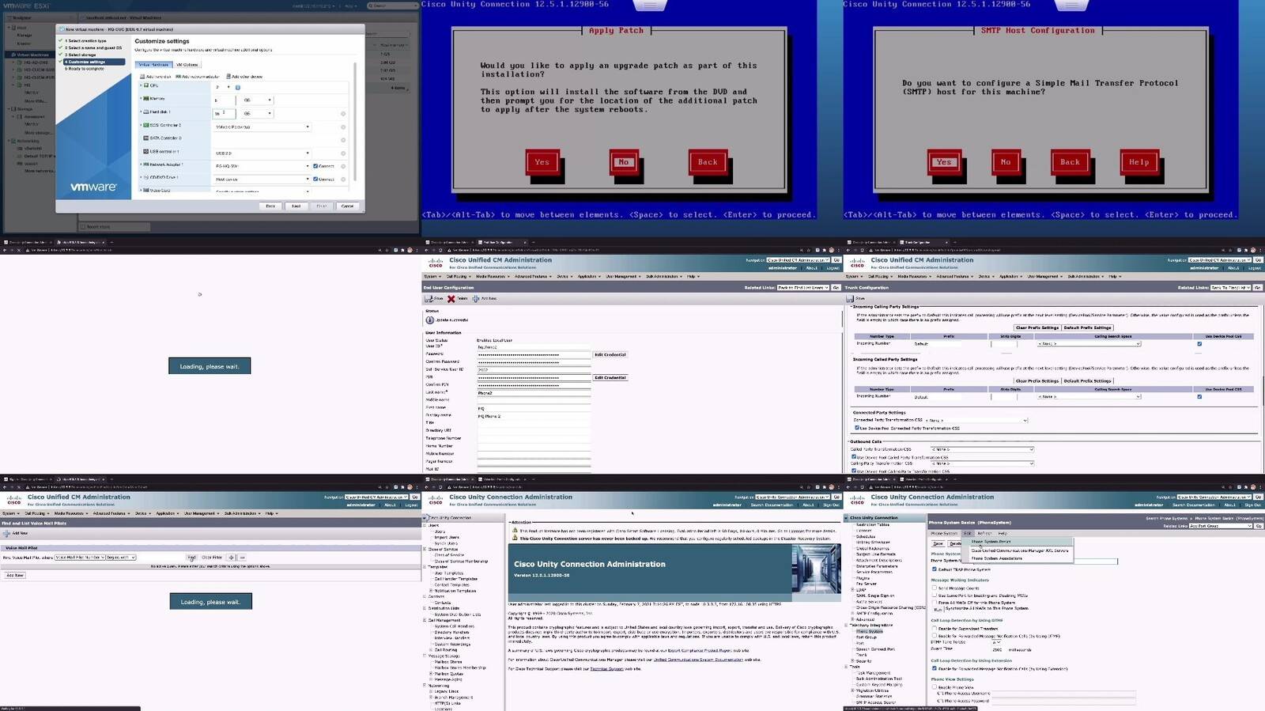1265x711 pixels.
Task: Click the Virtual Machines icon in ESXi Navigator
Action: point(13,55)
